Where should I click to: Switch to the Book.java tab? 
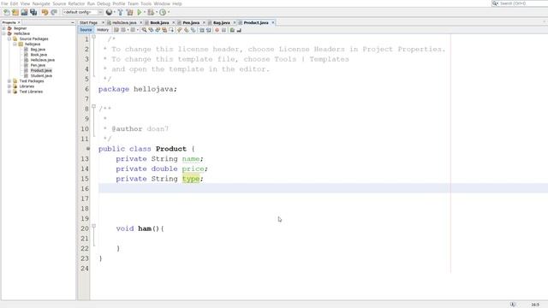tap(159, 22)
